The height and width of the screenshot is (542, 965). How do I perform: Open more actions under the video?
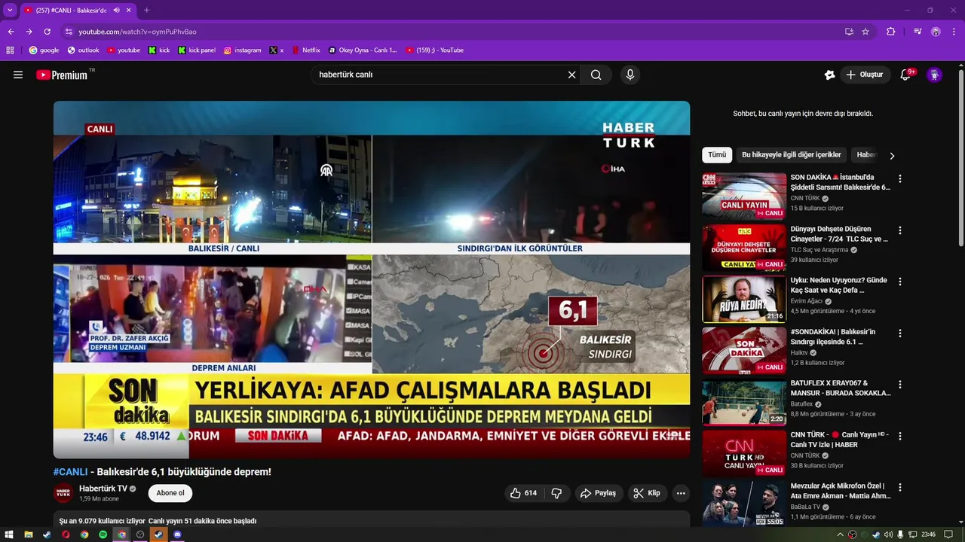pos(681,493)
